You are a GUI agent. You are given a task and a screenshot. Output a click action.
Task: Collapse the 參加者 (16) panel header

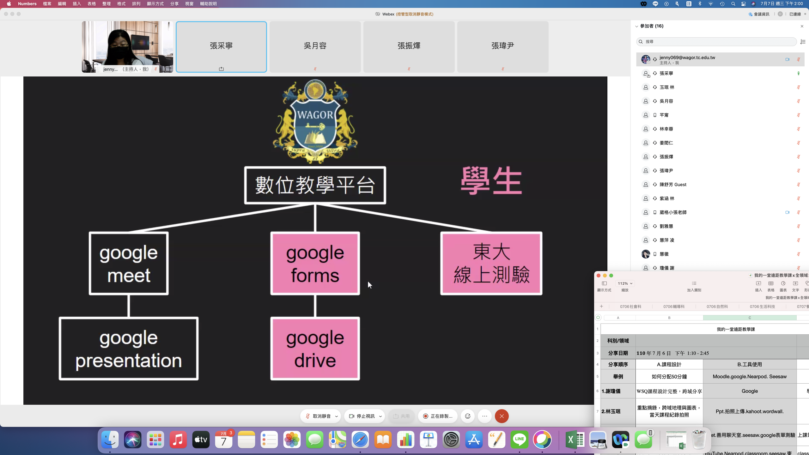tap(637, 26)
